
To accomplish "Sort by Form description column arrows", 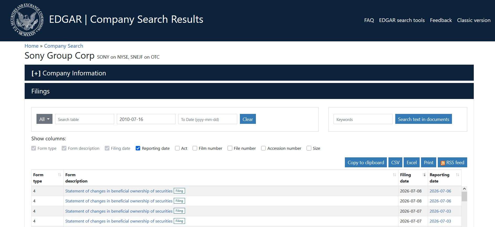I will pos(394,175).
